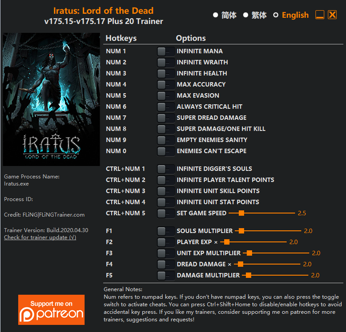Enable Empty Enemies Sanity switch

[x=166, y=140]
